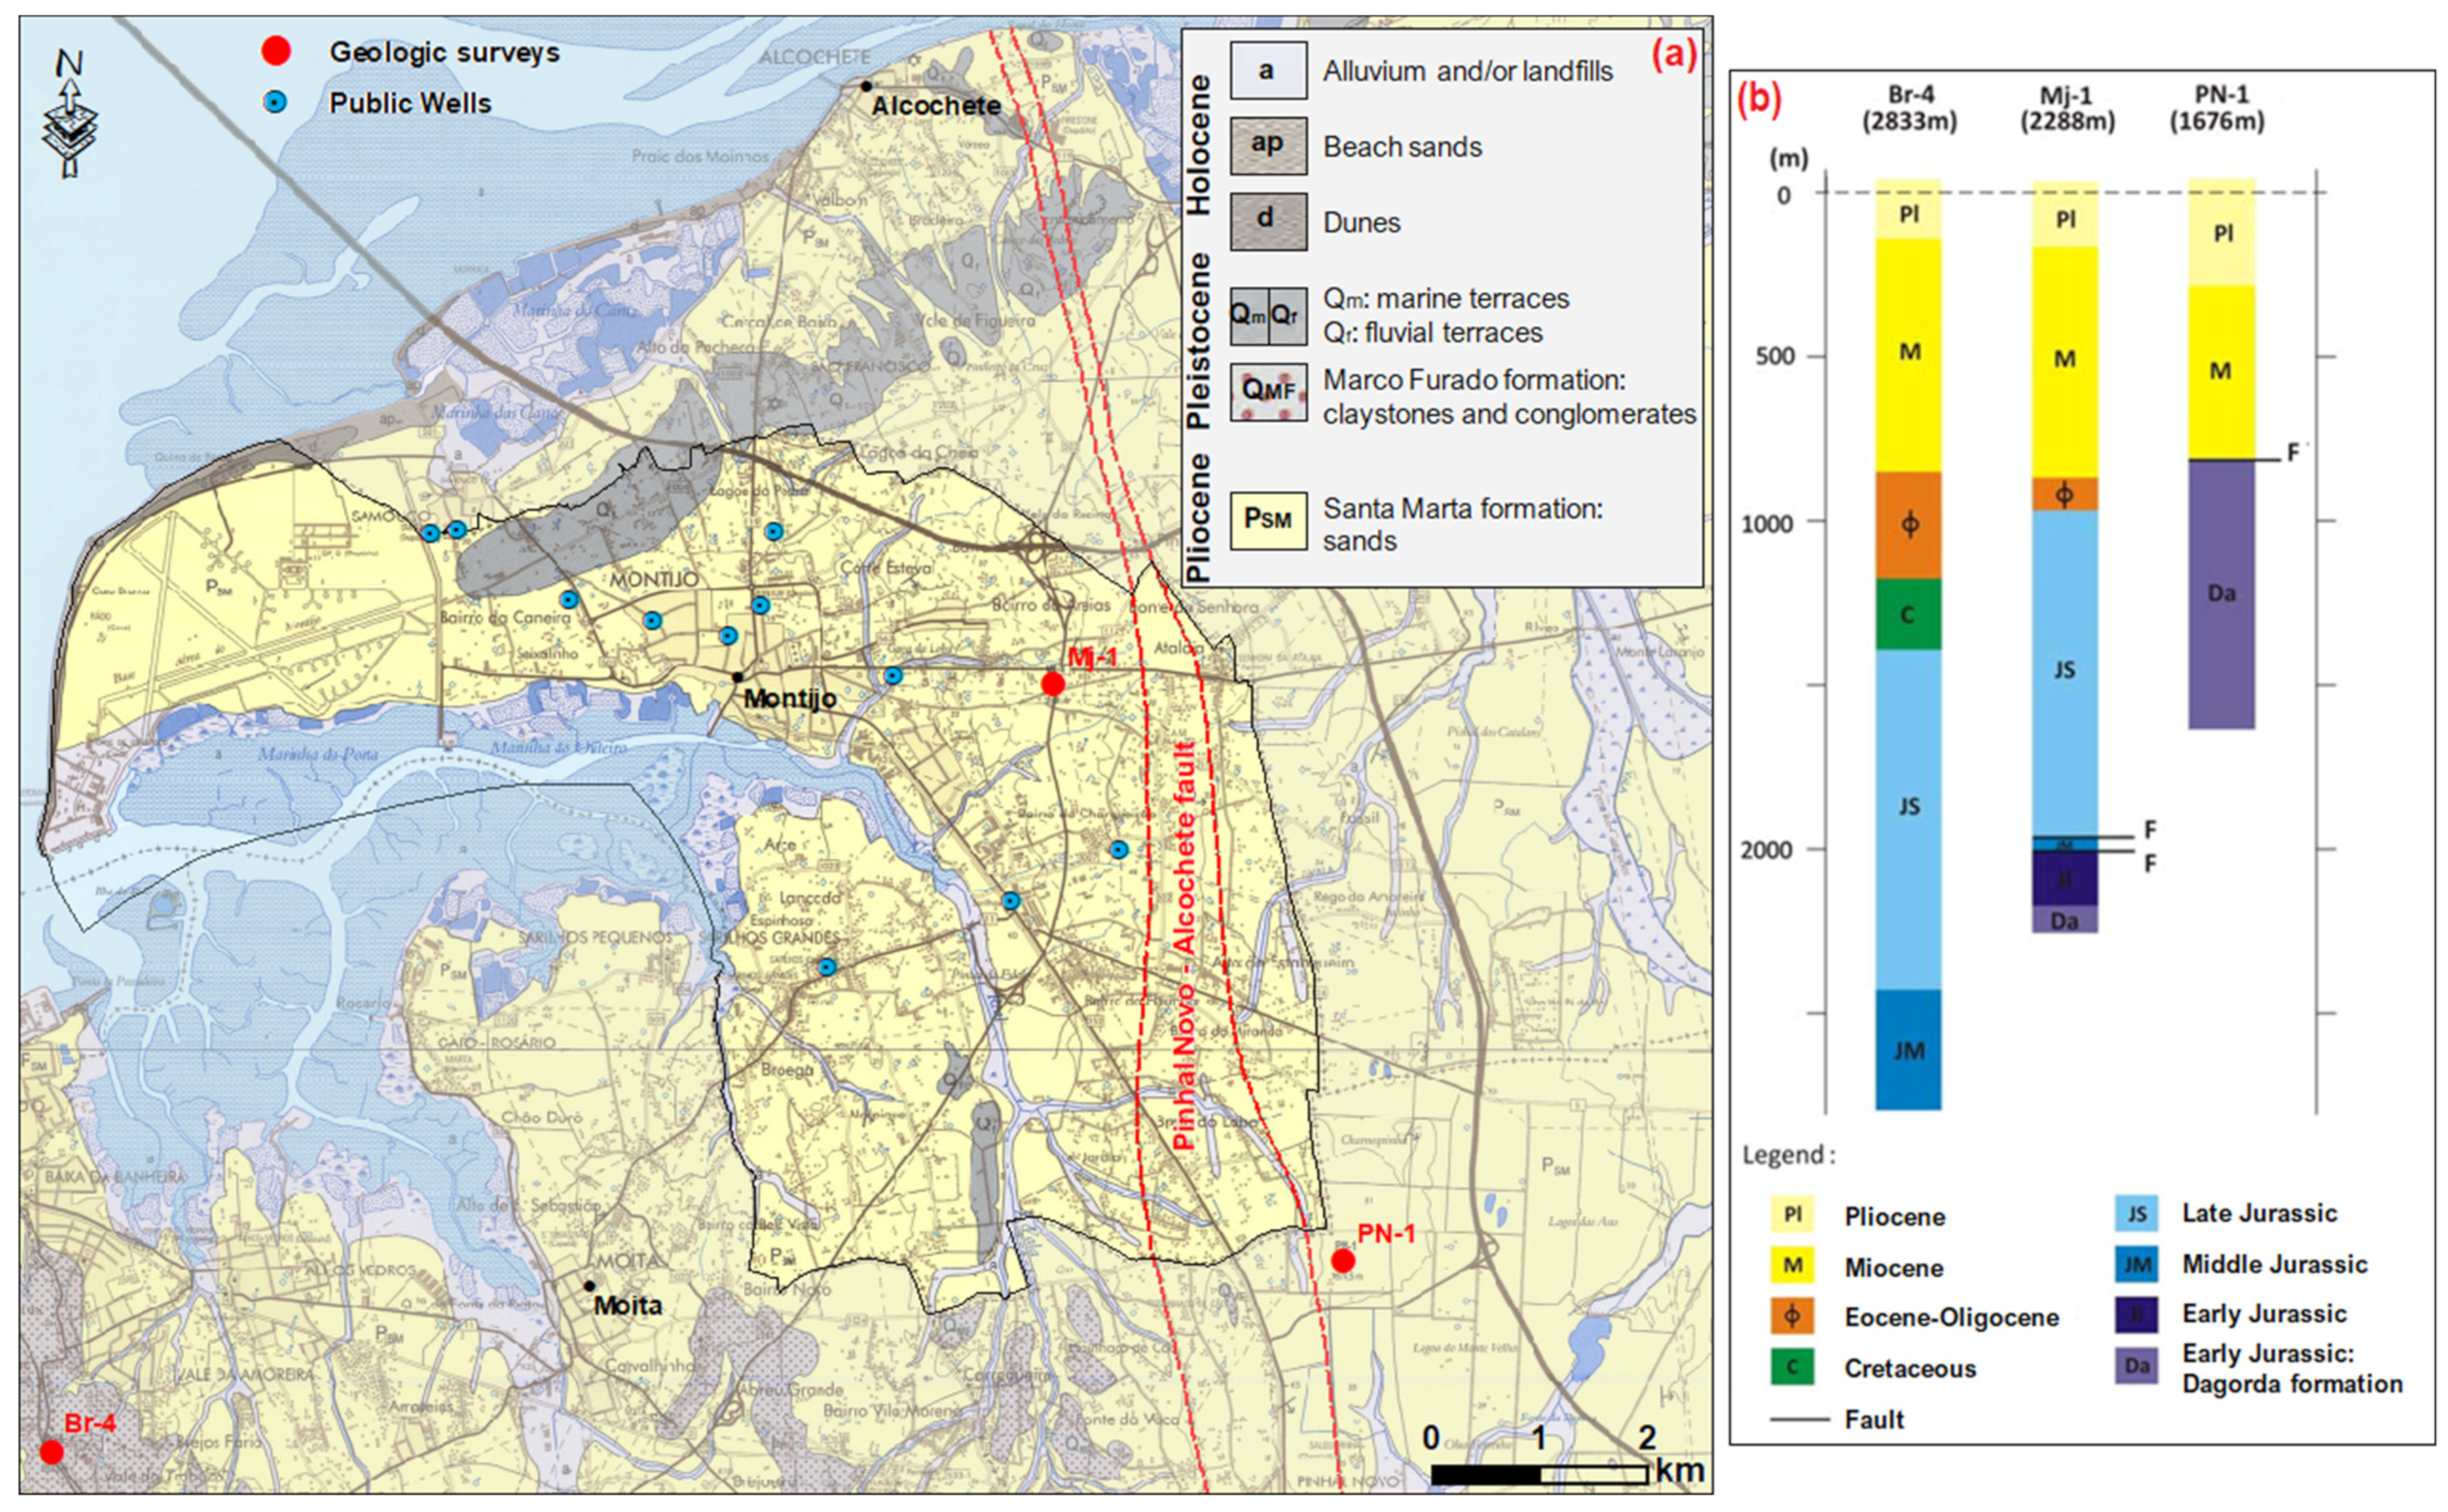The image size is (2448, 1512).
Task: Click the red Mj-1 survey marker
Action: point(1052,684)
